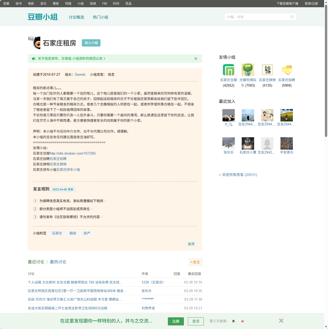Viewport: 328px width, 329px height.
Task: Click the group search input field
Action: coord(258,17)
